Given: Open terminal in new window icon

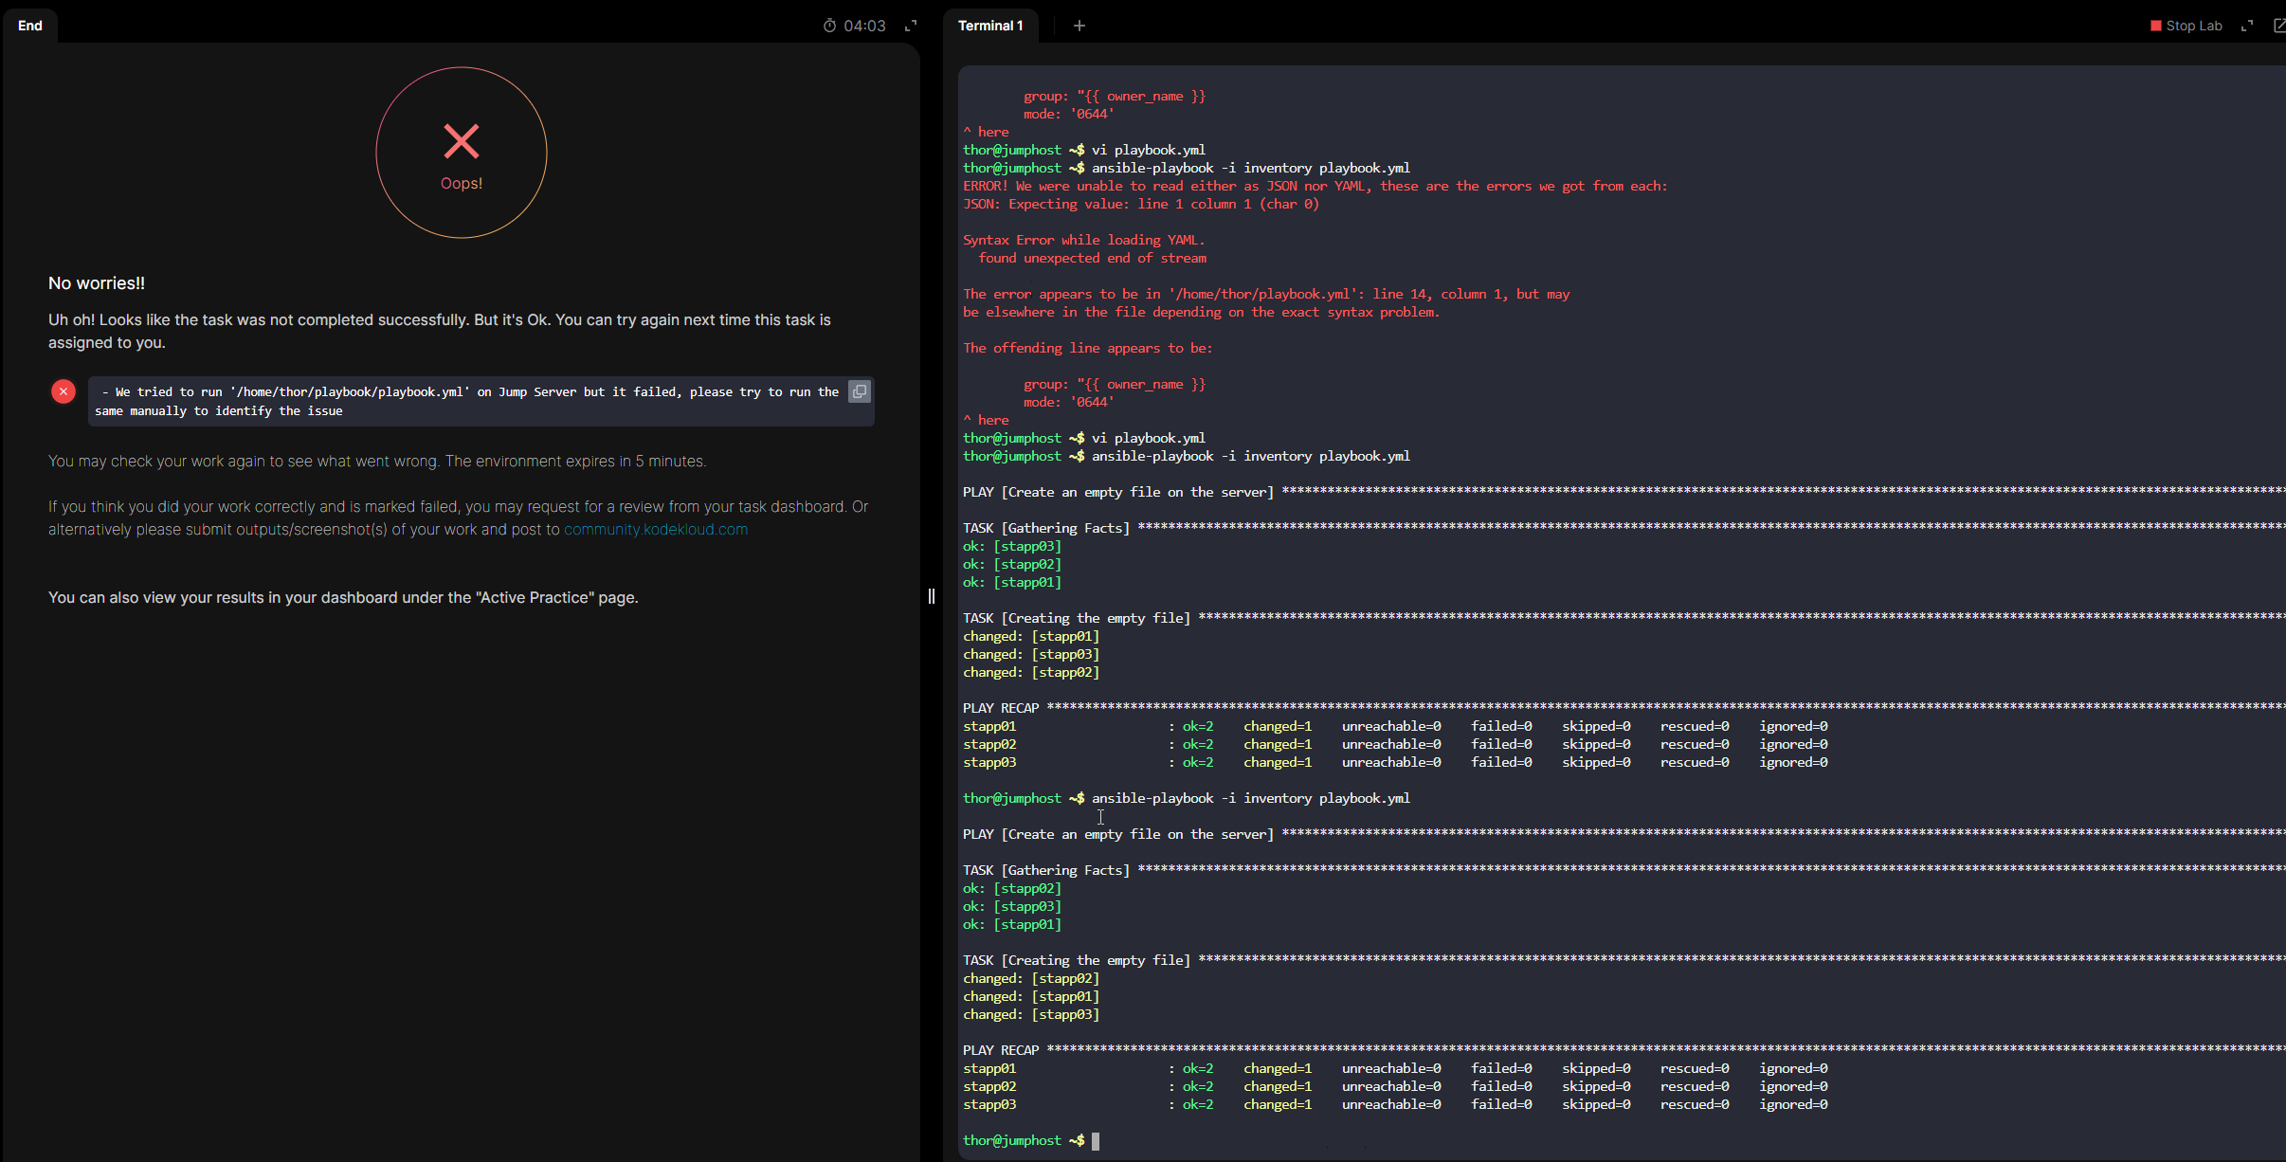Looking at the screenshot, I should pos(2278,26).
